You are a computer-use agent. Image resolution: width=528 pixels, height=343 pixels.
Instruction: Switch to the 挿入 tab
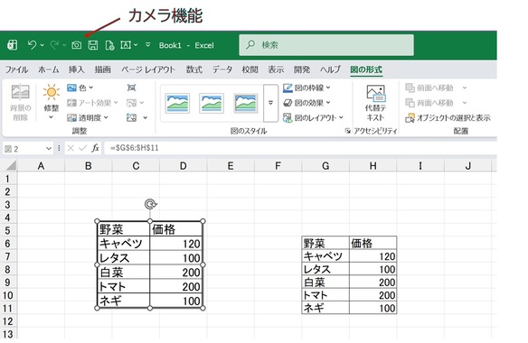77,70
